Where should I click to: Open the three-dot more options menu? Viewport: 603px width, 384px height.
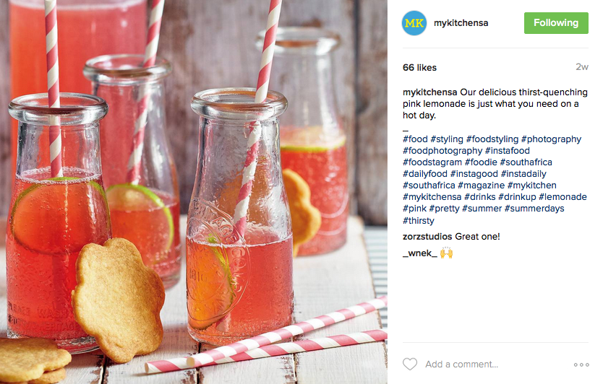[581, 365]
